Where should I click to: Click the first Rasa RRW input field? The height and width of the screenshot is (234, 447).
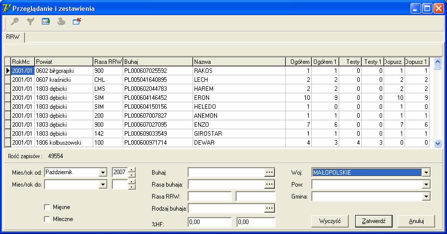[x=210, y=197]
